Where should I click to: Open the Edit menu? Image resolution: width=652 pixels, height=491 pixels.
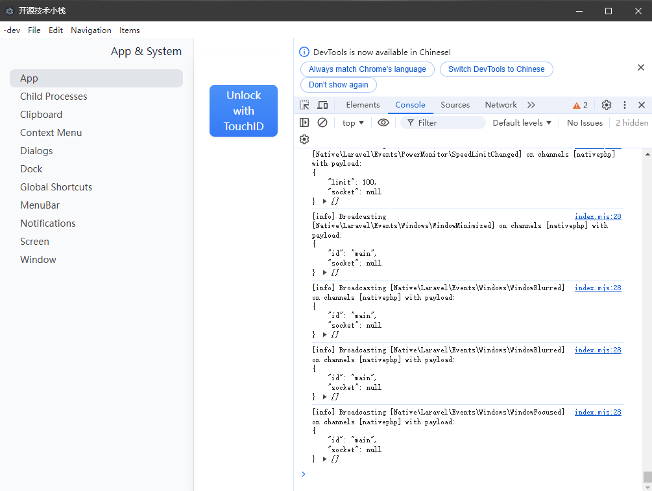(x=56, y=30)
